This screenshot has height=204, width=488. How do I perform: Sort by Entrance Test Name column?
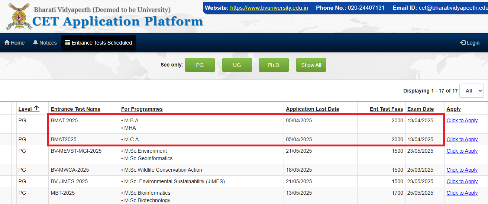(75, 109)
